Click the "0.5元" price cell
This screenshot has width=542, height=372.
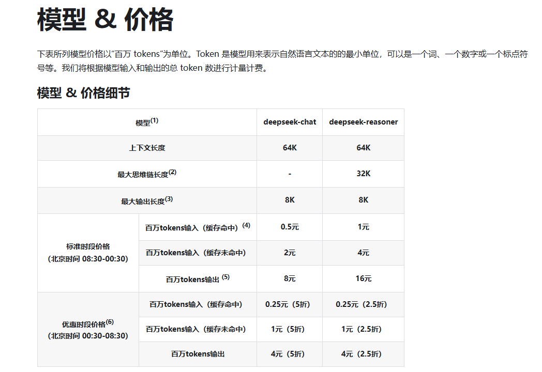[290, 227]
